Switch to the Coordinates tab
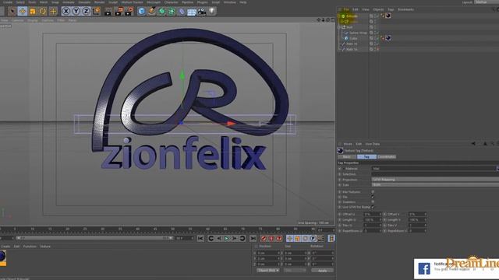 point(387,157)
